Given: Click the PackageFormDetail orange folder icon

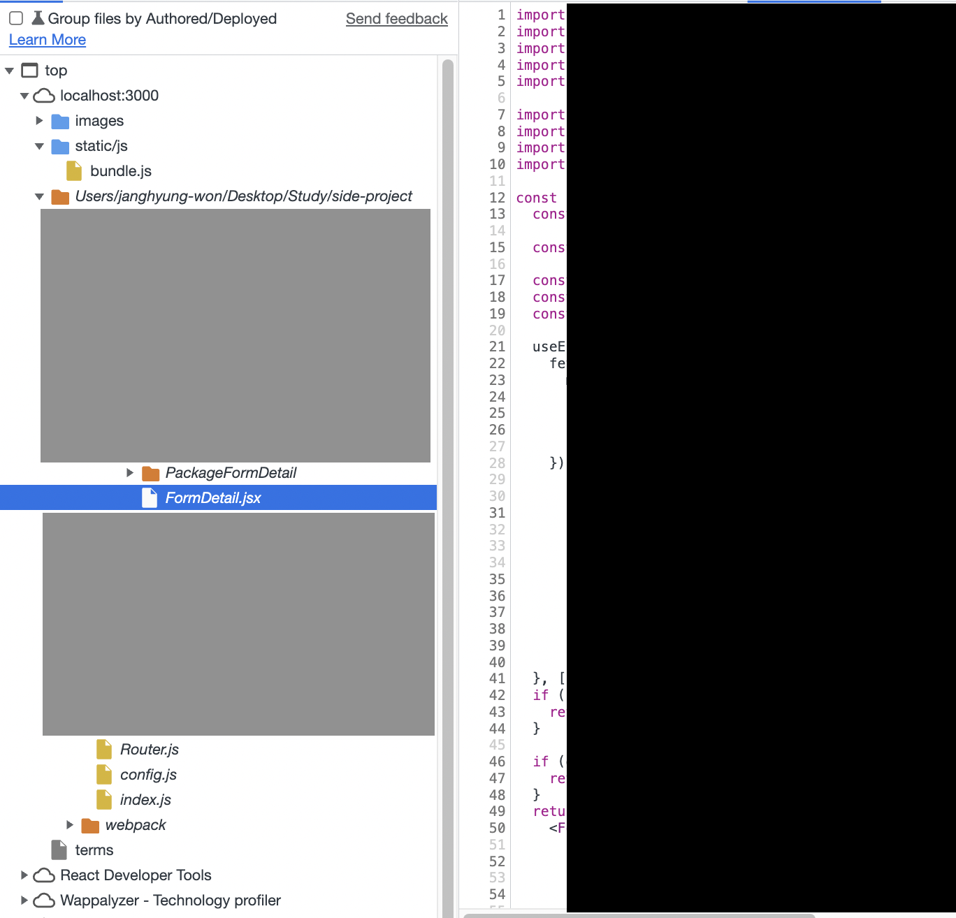Looking at the screenshot, I should [151, 474].
